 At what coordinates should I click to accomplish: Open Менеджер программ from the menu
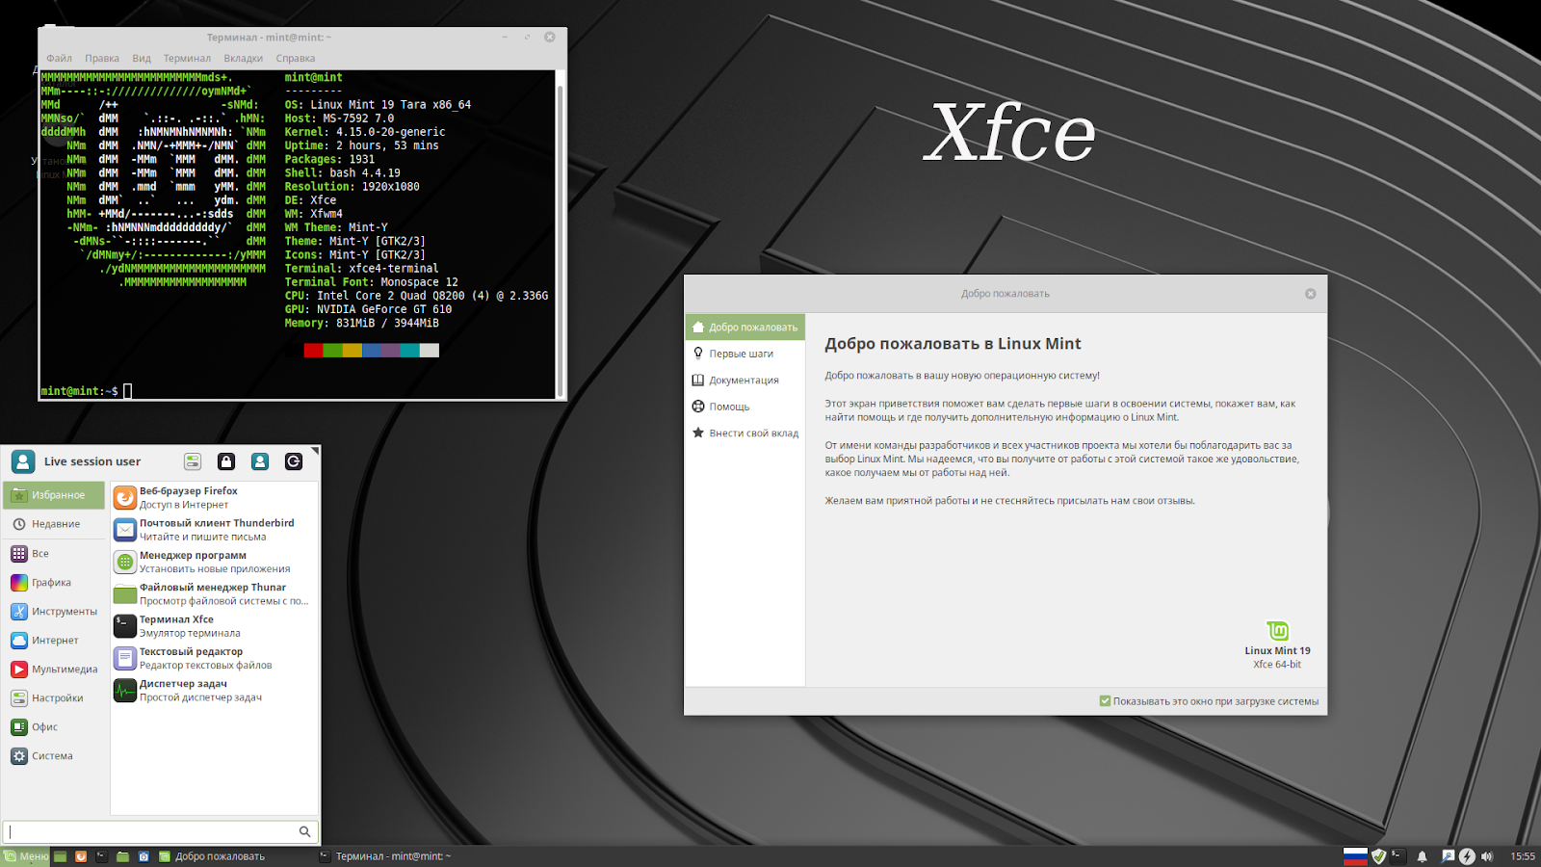pos(215,562)
